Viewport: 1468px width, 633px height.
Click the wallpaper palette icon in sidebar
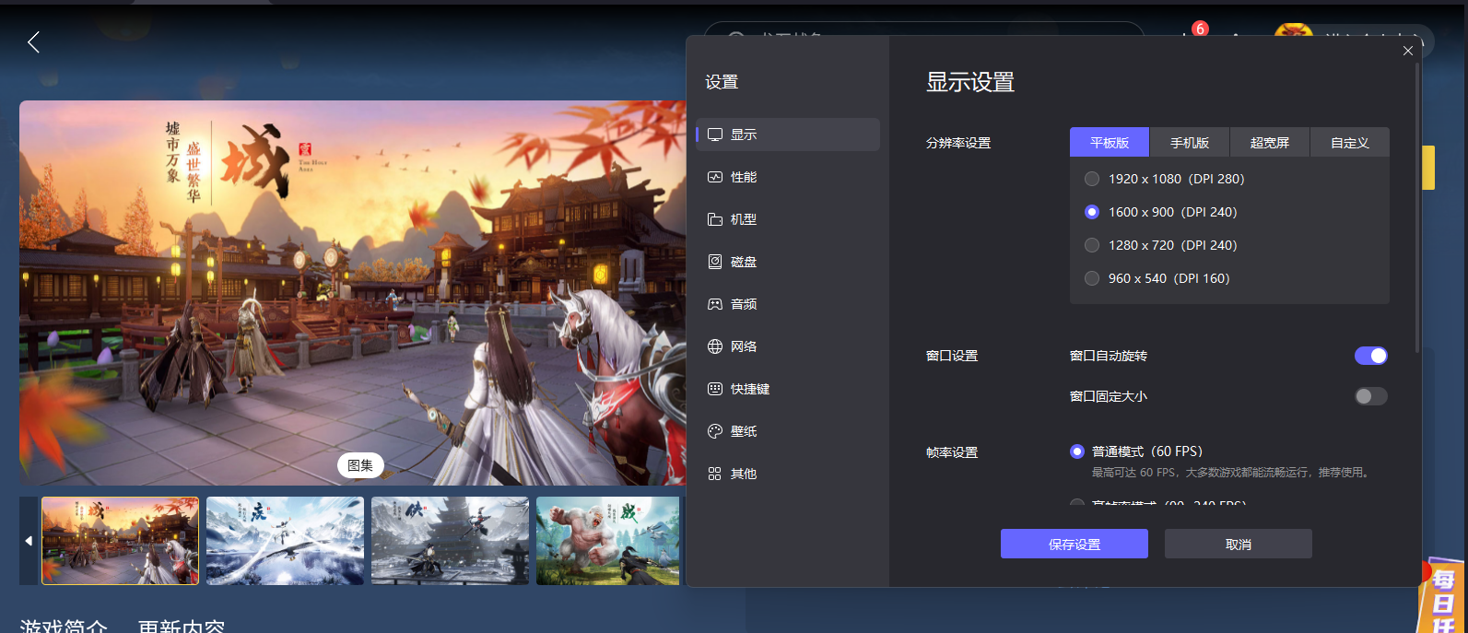[x=715, y=431]
